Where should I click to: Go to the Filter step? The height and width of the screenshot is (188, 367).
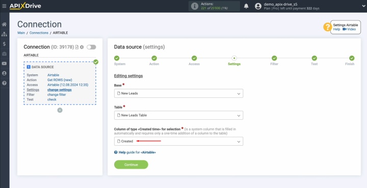[x=274, y=58]
